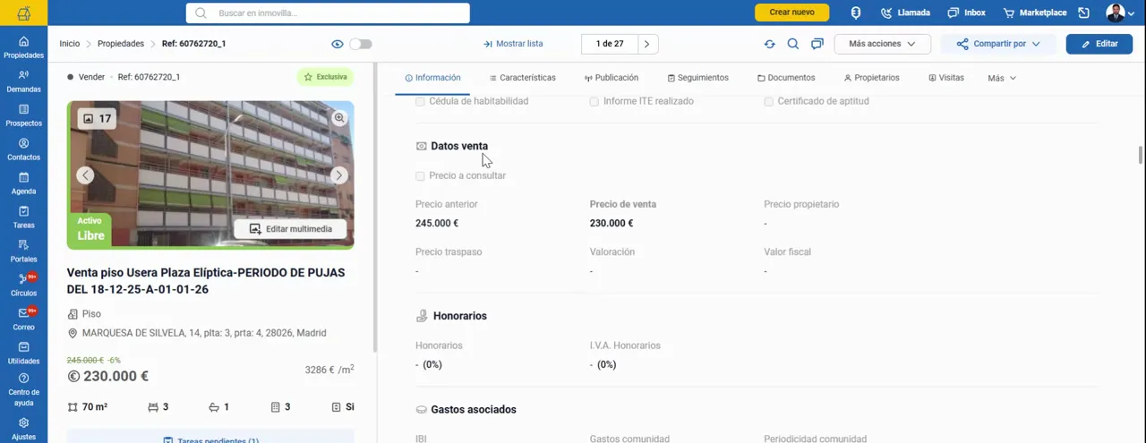Viewport: 1146px width, 443px height.
Task: Open the Más acciones dropdown
Action: pos(883,44)
